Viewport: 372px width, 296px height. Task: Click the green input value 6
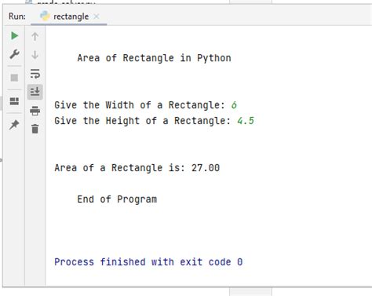pyautogui.click(x=234, y=105)
